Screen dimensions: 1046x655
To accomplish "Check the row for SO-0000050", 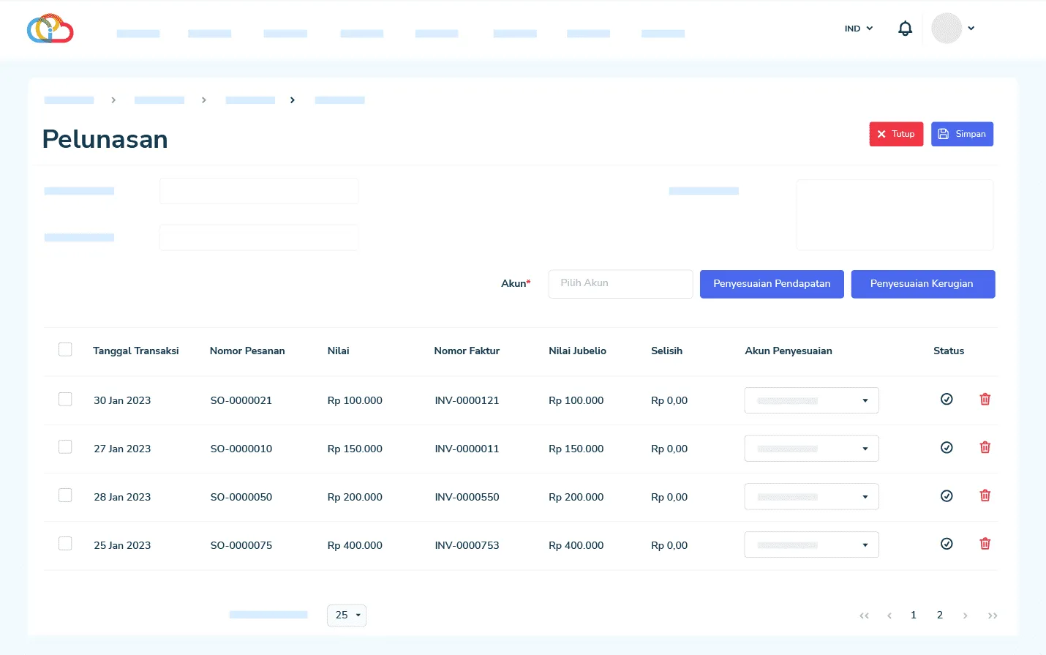I will pos(65,495).
